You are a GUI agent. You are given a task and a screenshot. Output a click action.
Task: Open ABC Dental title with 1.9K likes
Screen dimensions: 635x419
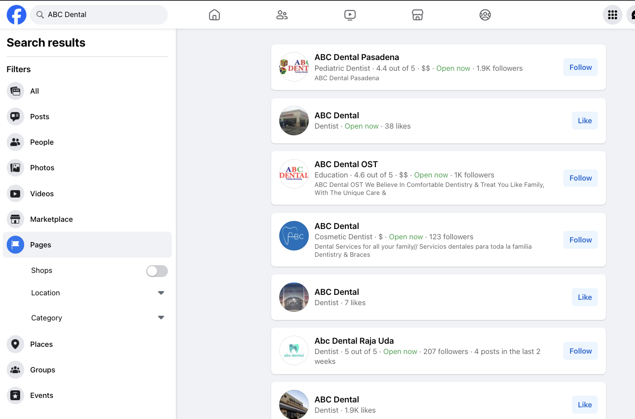point(337,399)
